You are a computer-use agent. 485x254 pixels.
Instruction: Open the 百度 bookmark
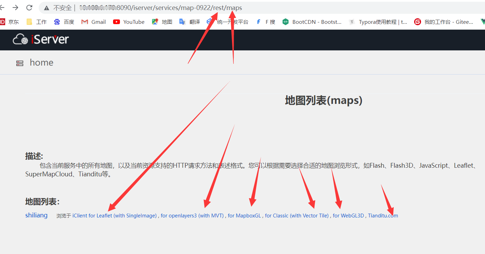pos(64,22)
